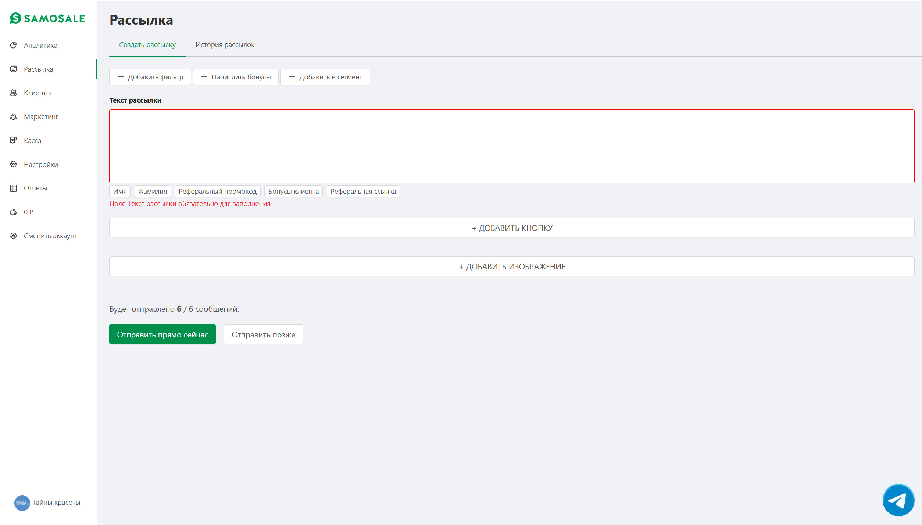Focus the Текст рассылки text area

pos(511,146)
